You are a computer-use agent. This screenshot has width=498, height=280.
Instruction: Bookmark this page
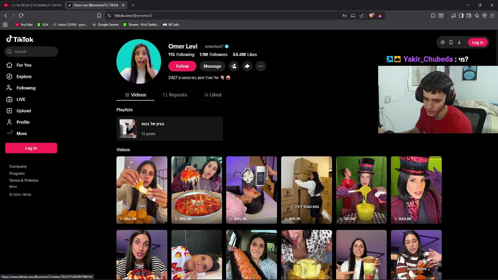99,16
